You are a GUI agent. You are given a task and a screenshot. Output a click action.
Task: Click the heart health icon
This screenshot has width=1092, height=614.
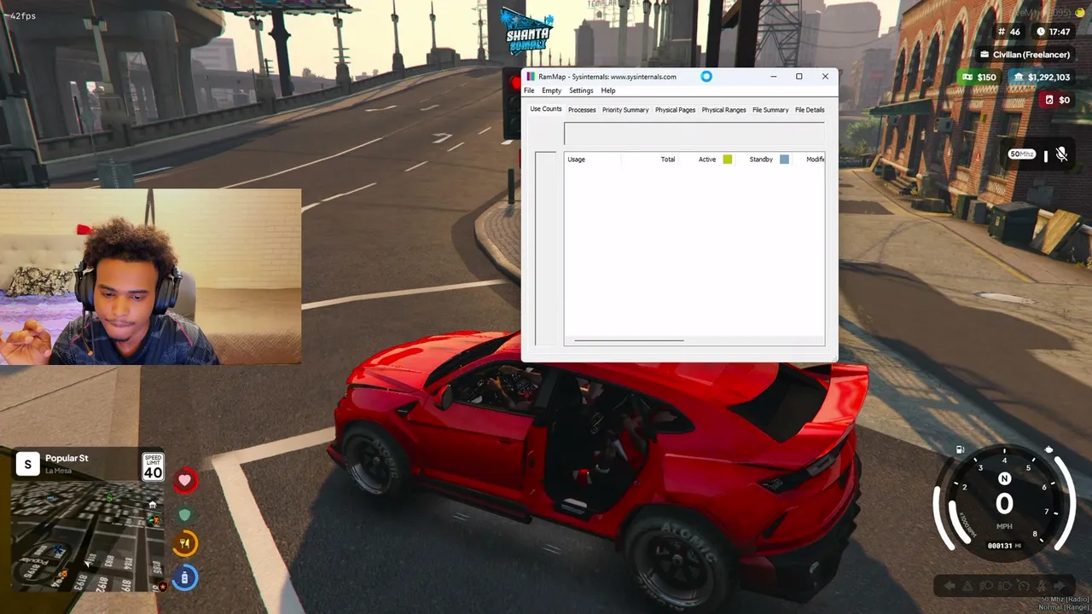185,481
